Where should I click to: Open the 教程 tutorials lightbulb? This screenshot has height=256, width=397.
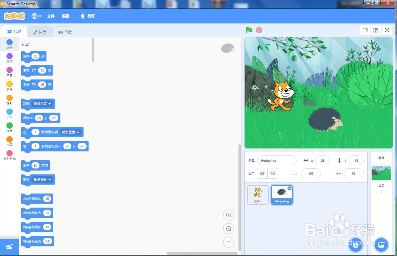coord(88,16)
